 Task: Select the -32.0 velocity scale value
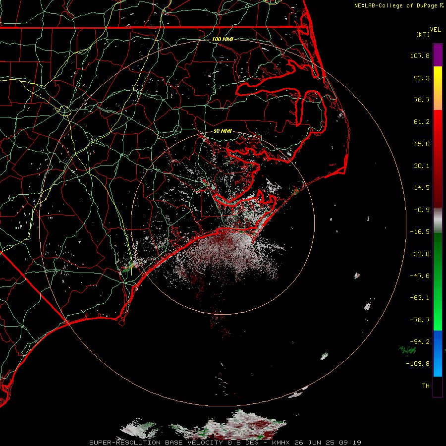coord(420,254)
